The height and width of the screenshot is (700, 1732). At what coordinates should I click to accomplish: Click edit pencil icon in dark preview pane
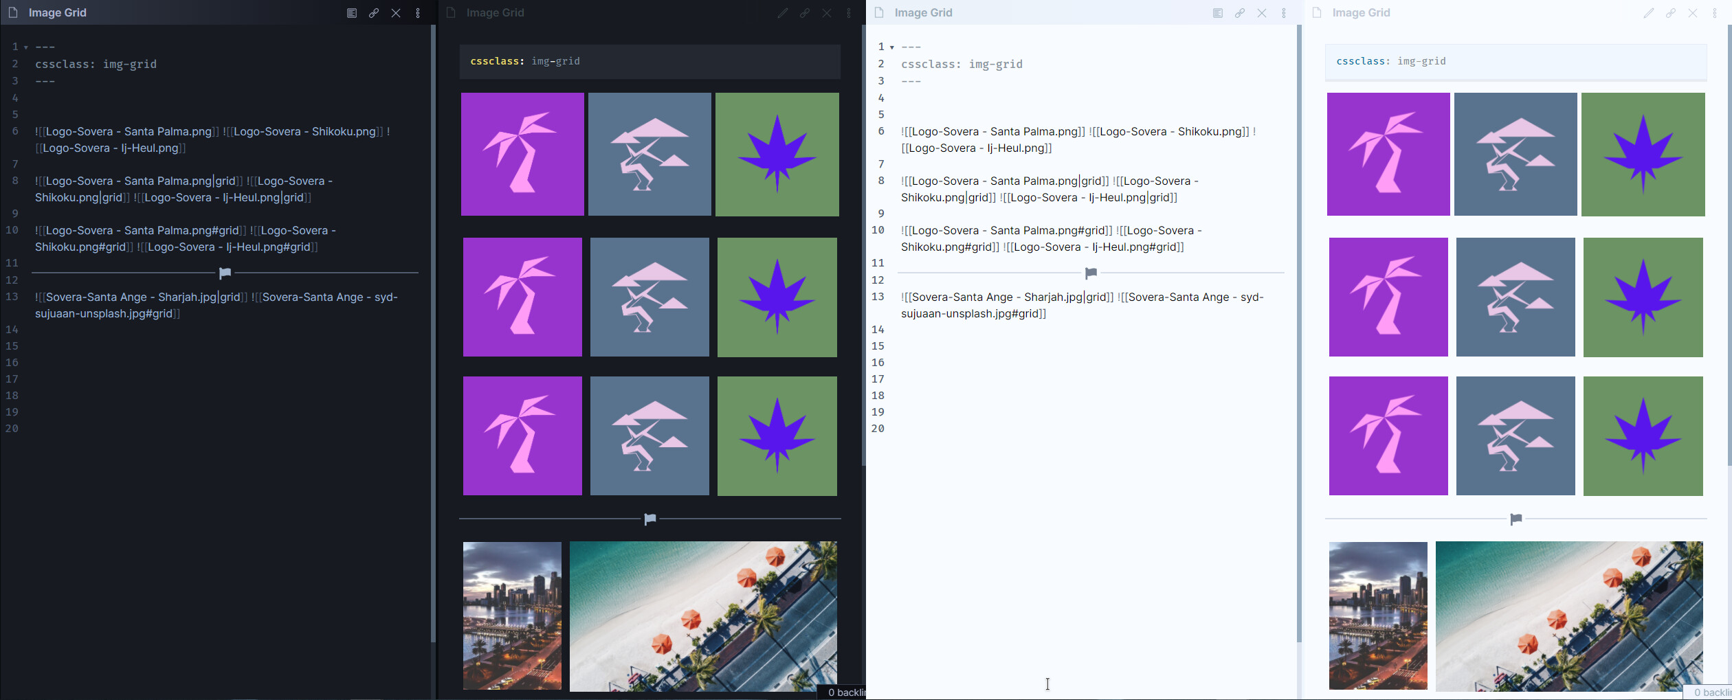coord(783,13)
